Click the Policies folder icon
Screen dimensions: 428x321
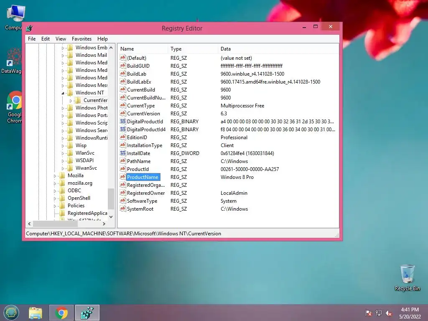[x=62, y=206]
